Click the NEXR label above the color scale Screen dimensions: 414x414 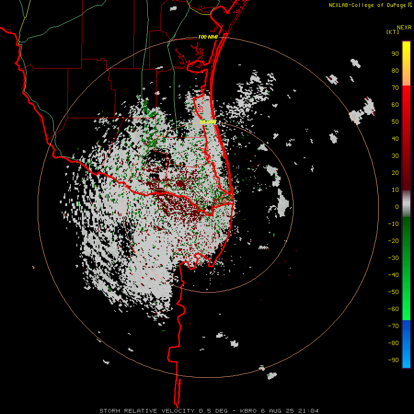[x=404, y=28]
